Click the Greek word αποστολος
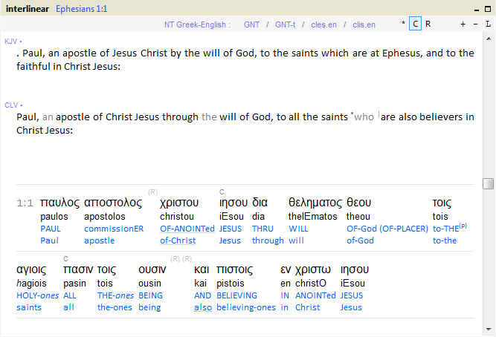 pyautogui.click(x=113, y=203)
